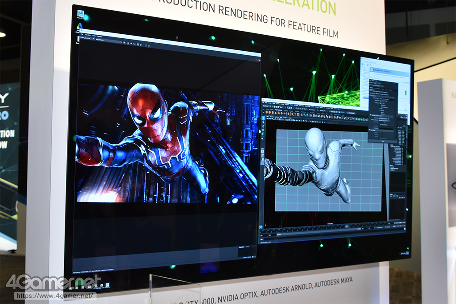
Task: Open the viewport Show panel menu
Action: pos(281,118)
